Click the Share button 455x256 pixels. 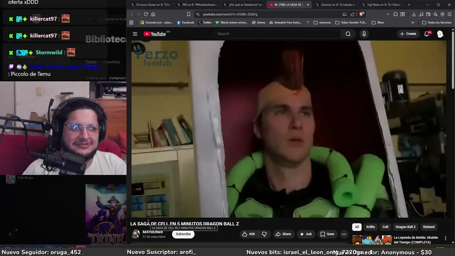click(283, 234)
